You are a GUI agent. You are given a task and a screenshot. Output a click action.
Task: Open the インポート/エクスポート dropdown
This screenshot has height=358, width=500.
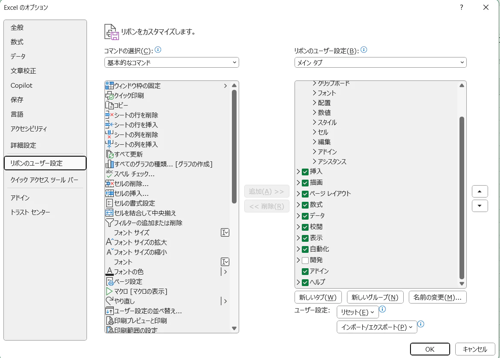tap(376, 327)
